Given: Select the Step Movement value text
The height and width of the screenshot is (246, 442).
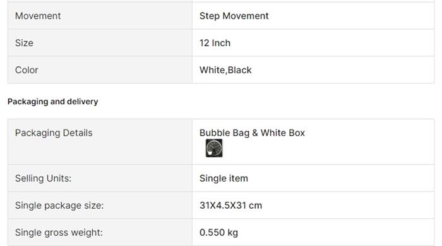Looking at the screenshot, I should click(234, 16).
